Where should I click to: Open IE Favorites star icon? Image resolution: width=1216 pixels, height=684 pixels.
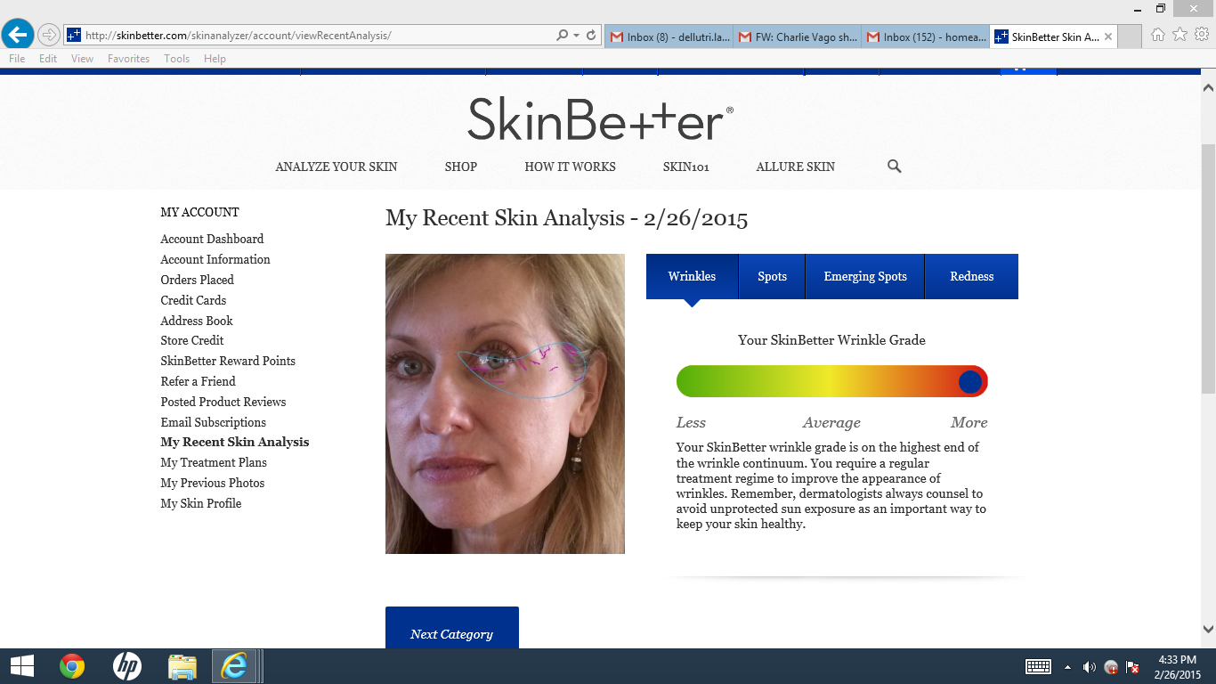[1180, 35]
